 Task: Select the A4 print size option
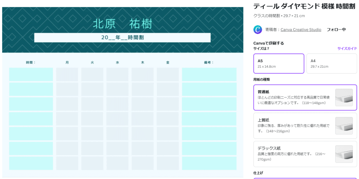point(331,63)
